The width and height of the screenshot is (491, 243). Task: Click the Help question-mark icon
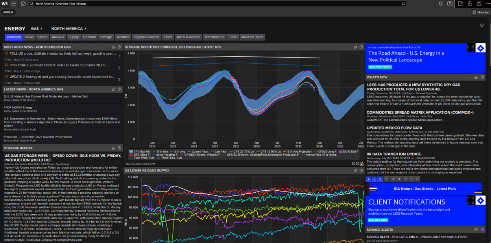[x=450, y=4]
